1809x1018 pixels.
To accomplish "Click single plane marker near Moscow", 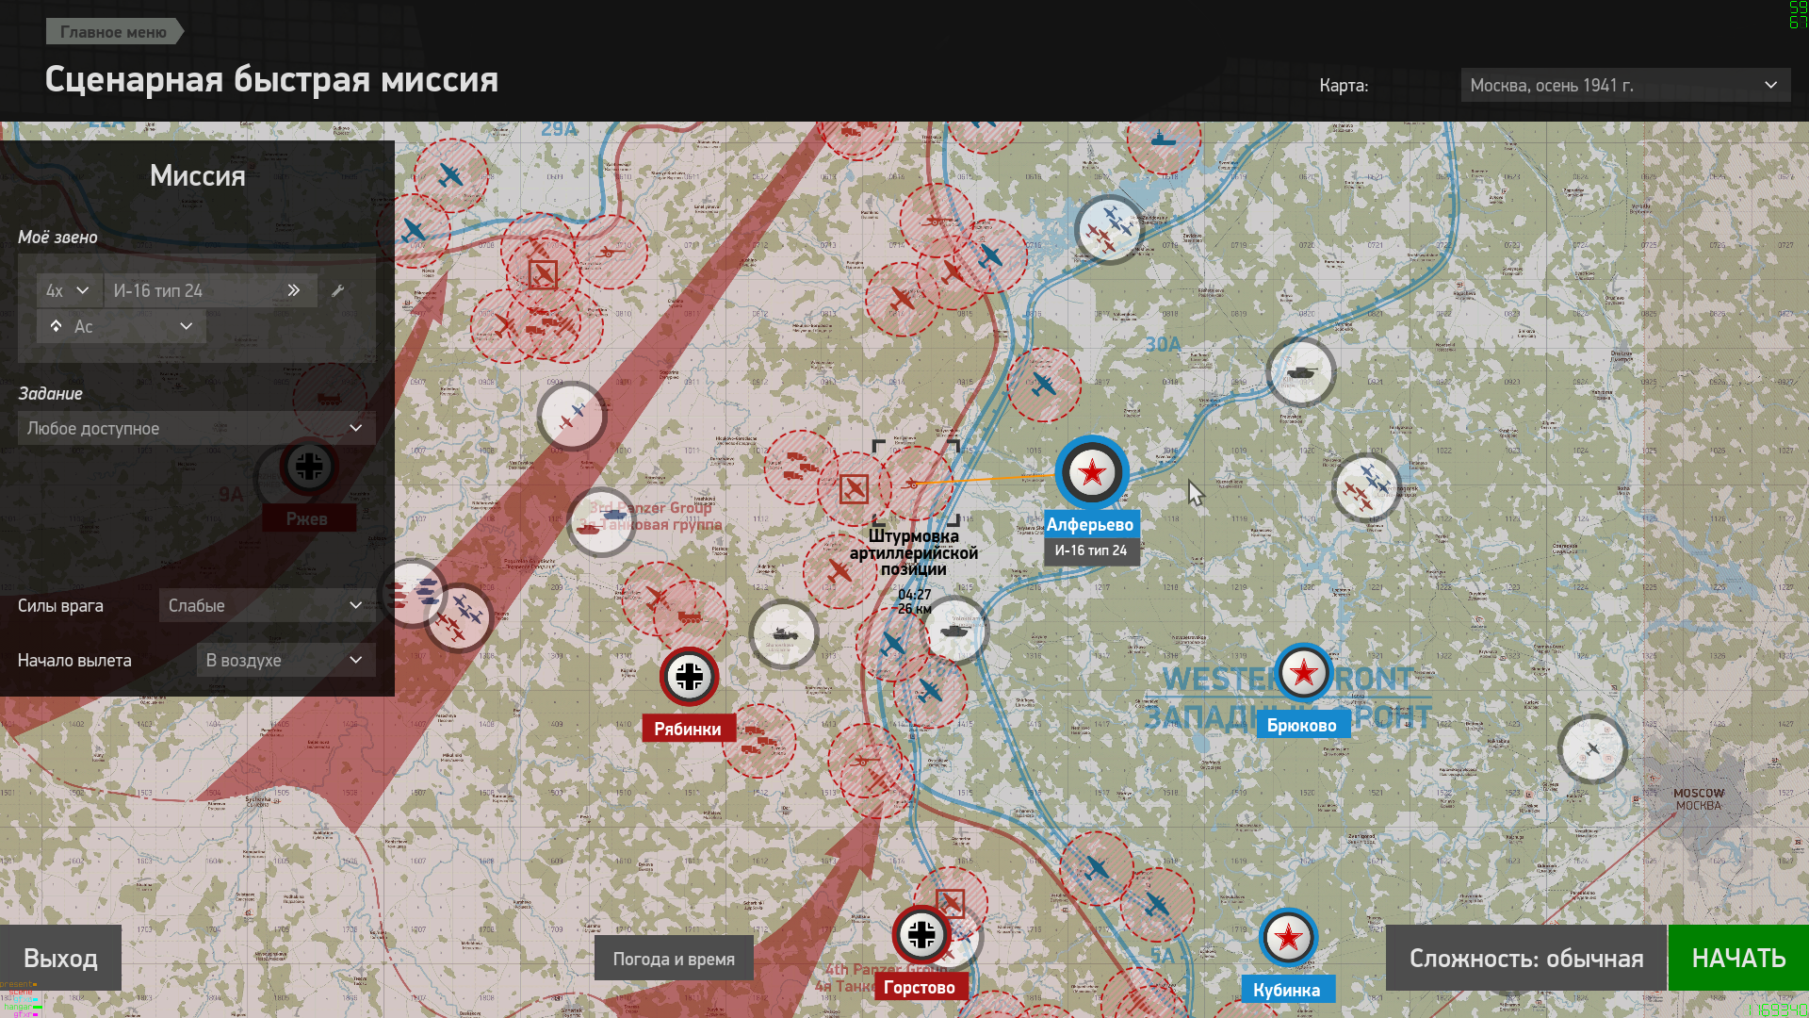I will click(x=1592, y=749).
